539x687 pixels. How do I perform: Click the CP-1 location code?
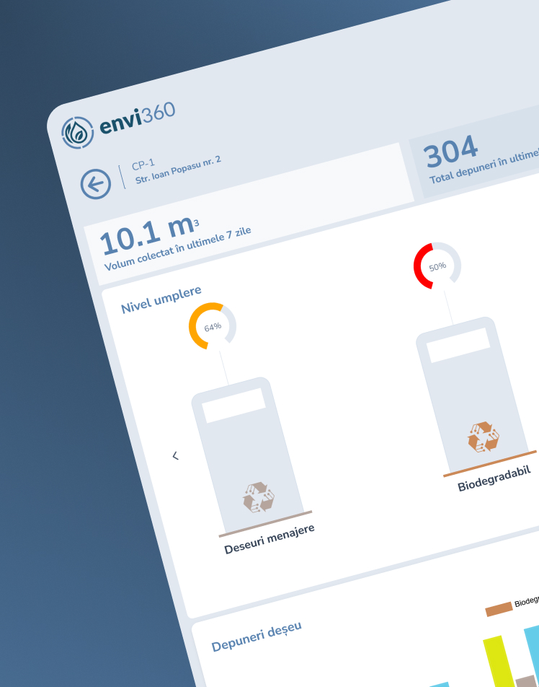(x=143, y=165)
